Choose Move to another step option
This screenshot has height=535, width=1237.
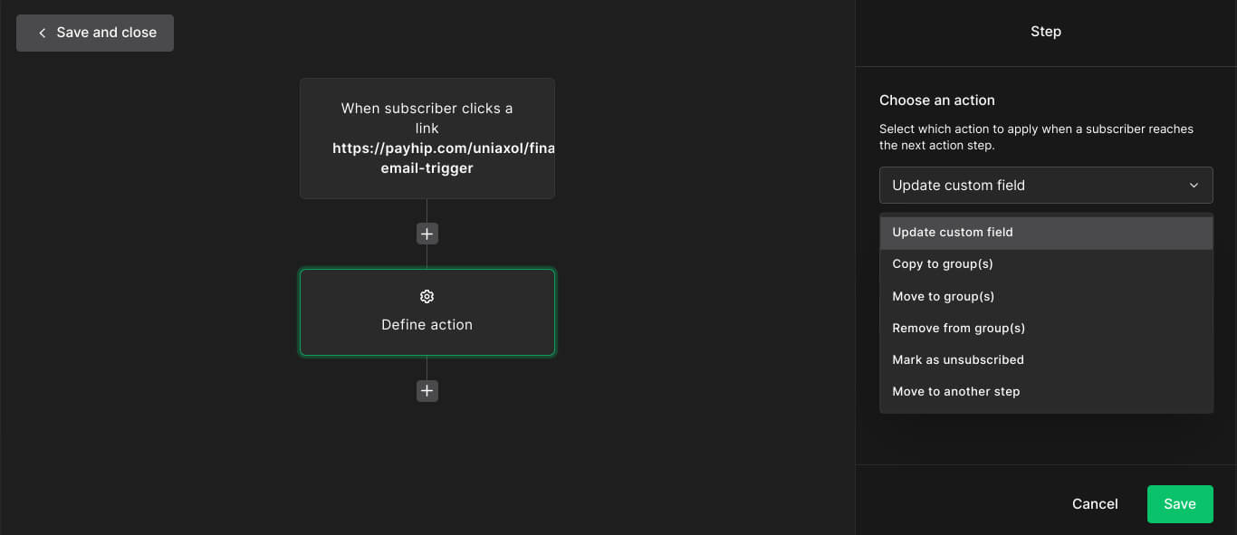click(x=956, y=392)
